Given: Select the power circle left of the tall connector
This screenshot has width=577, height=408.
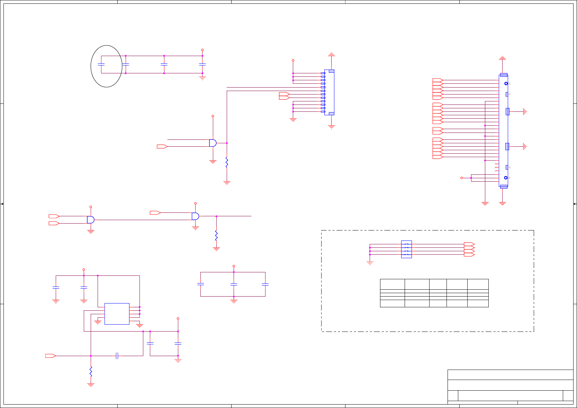Looking at the screenshot, I should pyautogui.click(x=461, y=178).
